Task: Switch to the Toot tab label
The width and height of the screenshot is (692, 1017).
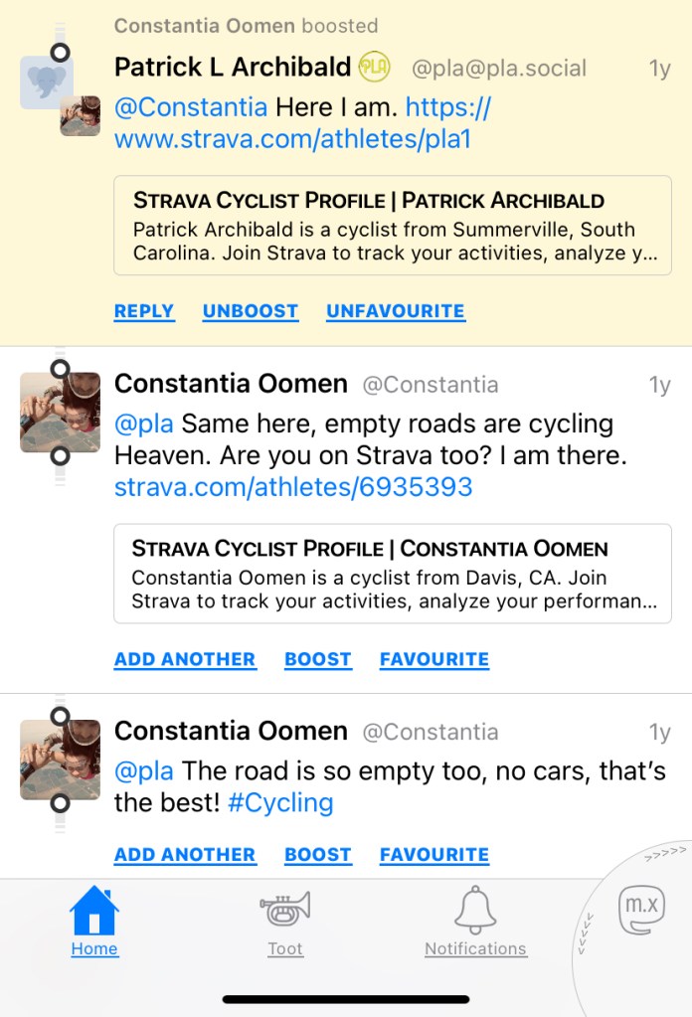Action: [285, 949]
